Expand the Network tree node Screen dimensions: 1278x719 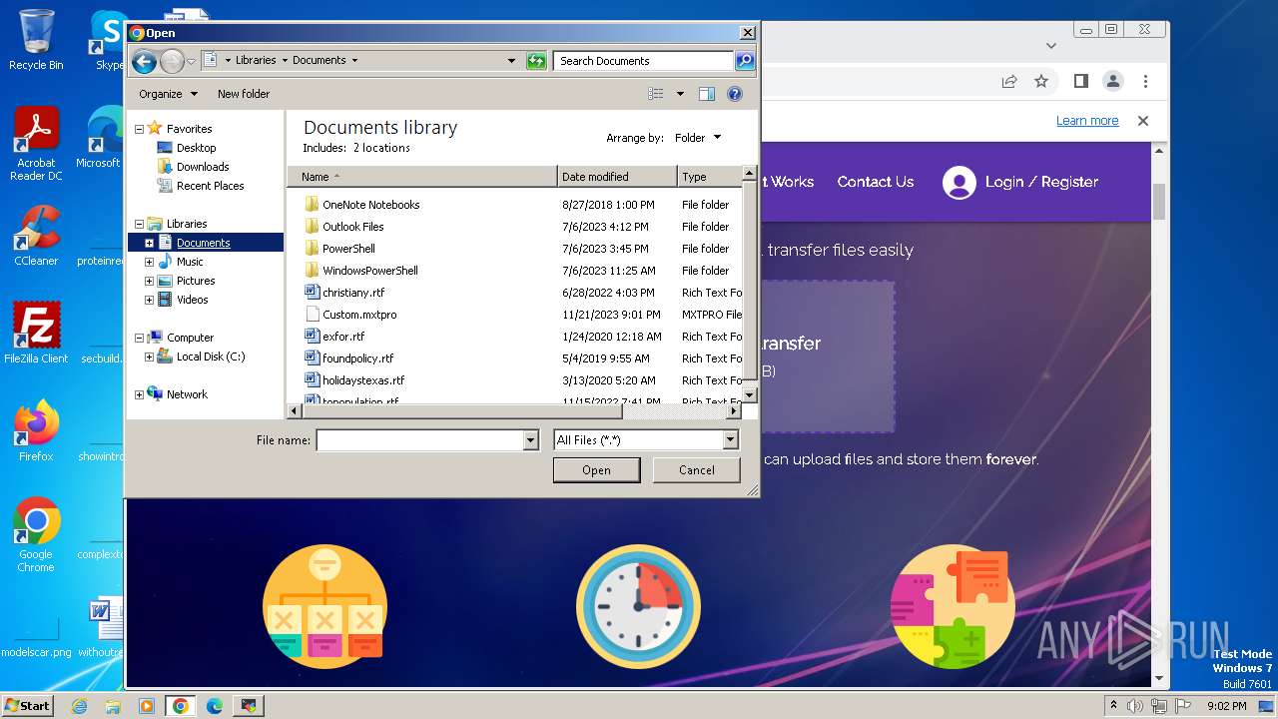tap(139, 394)
